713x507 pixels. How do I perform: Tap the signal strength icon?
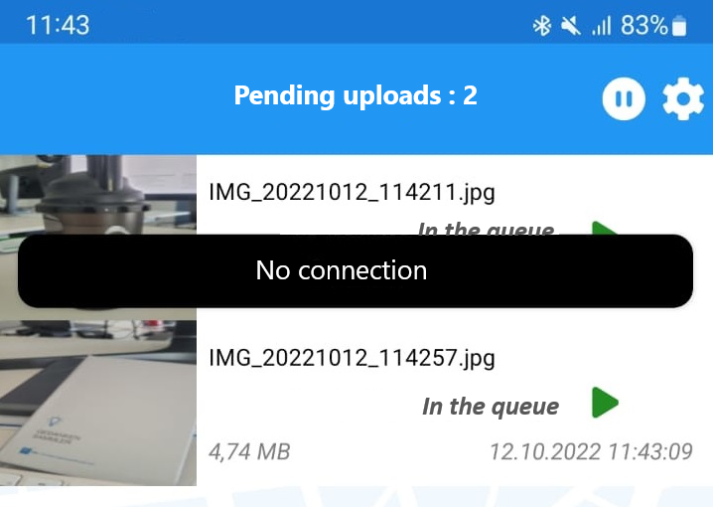[x=601, y=26]
